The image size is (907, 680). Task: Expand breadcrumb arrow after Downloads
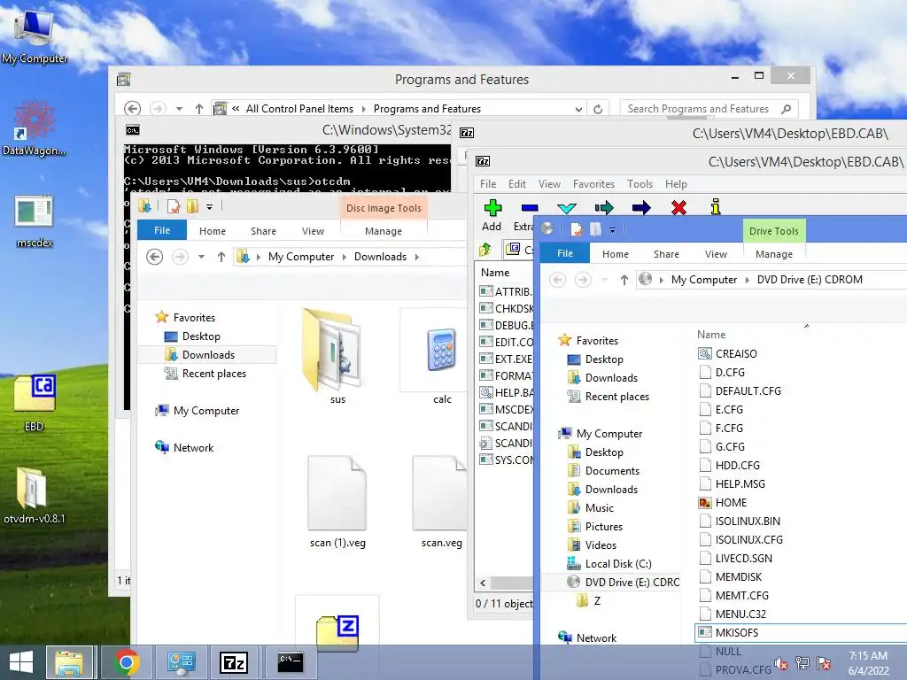click(416, 257)
